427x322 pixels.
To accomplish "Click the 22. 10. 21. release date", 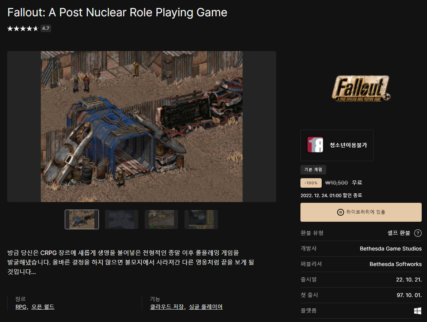I will pos(409,280).
